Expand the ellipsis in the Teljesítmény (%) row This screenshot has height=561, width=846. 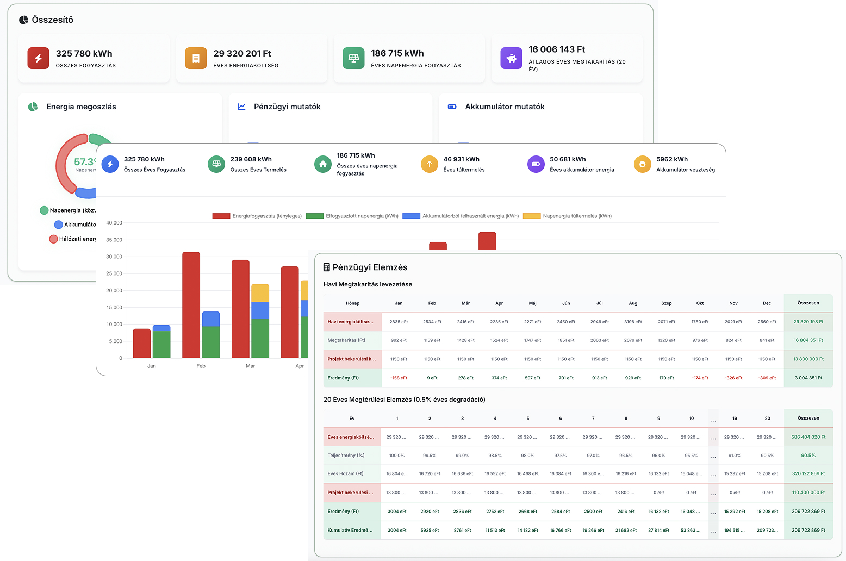(713, 456)
